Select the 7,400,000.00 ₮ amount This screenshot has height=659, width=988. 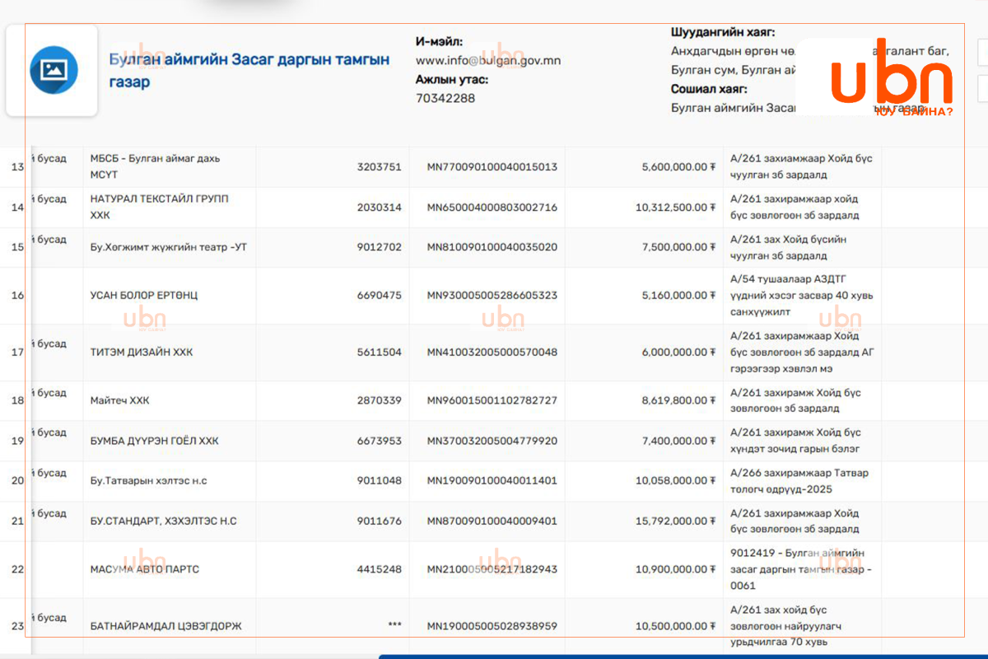678,441
